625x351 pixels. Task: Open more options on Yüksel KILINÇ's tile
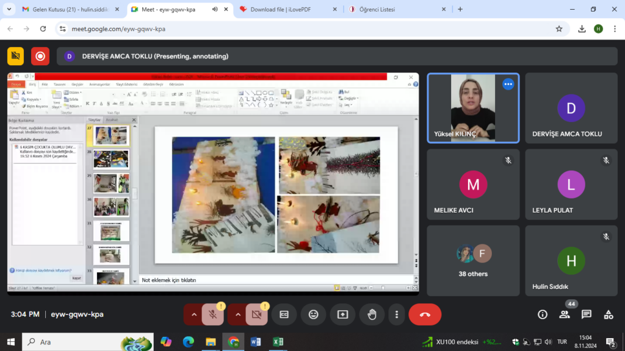[508, 85]
